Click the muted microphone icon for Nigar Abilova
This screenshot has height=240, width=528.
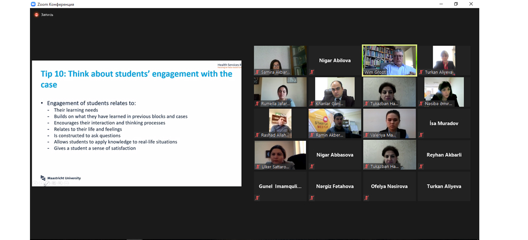coord(312,72)
